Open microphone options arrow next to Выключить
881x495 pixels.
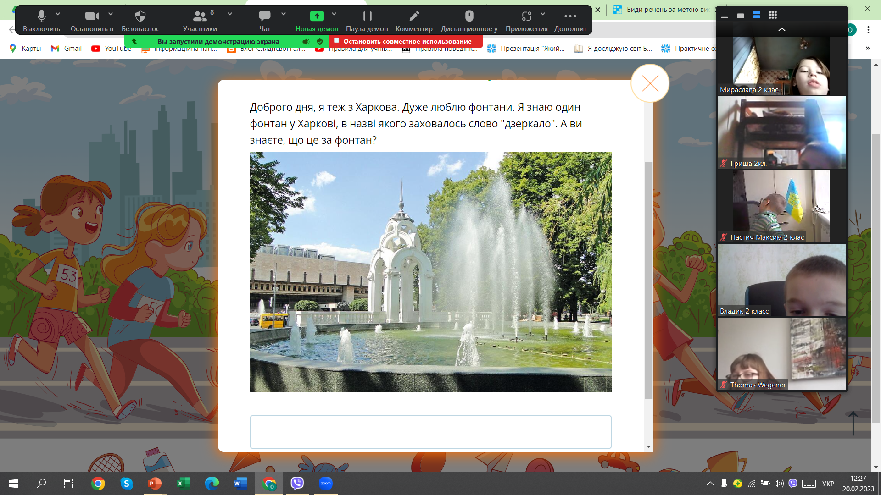[x=58, y=14]
